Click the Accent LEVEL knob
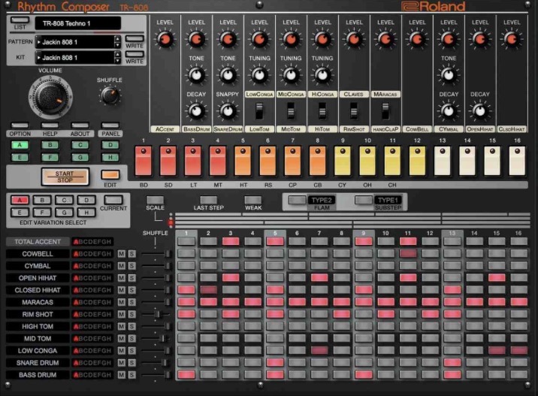 click(165, 39)
